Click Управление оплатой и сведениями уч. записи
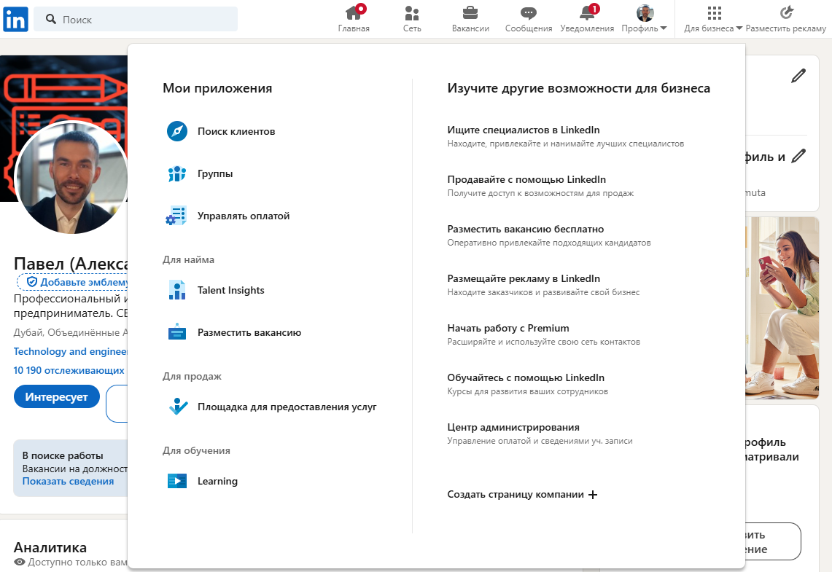This screenshot has height=572, width=832. coord(540,441)
